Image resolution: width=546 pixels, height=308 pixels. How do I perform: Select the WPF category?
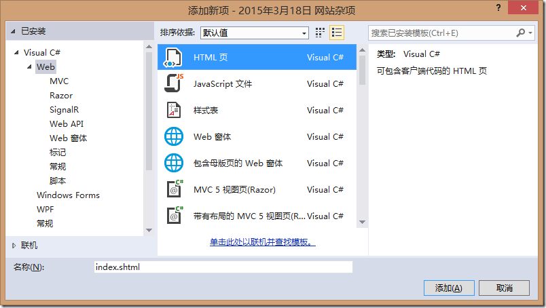45,210
